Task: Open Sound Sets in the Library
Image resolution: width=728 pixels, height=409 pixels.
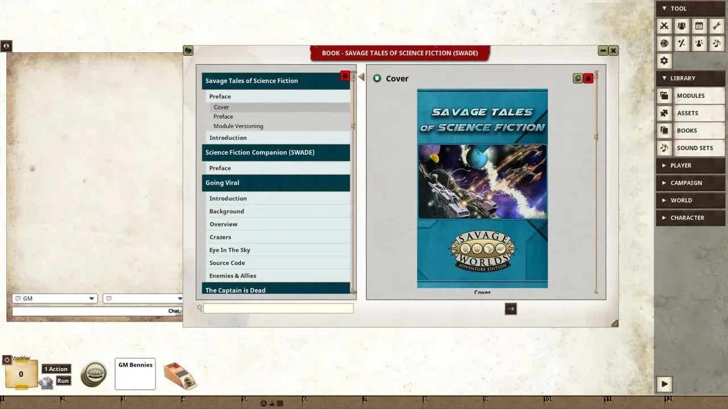Action: pyautogui.click(x=700, y=148)
